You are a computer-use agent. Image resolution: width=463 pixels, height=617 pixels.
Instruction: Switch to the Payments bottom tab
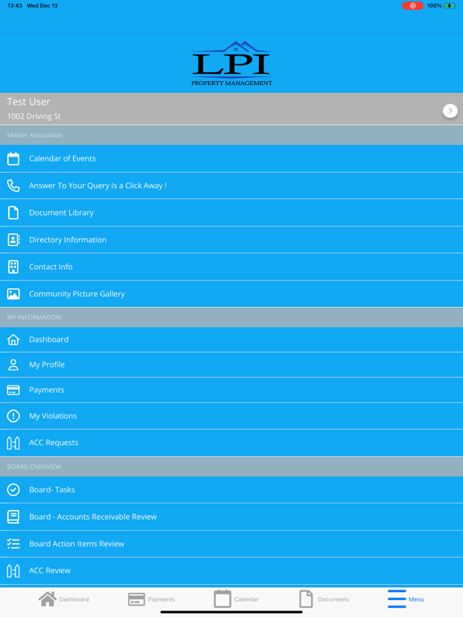[152, 599]
